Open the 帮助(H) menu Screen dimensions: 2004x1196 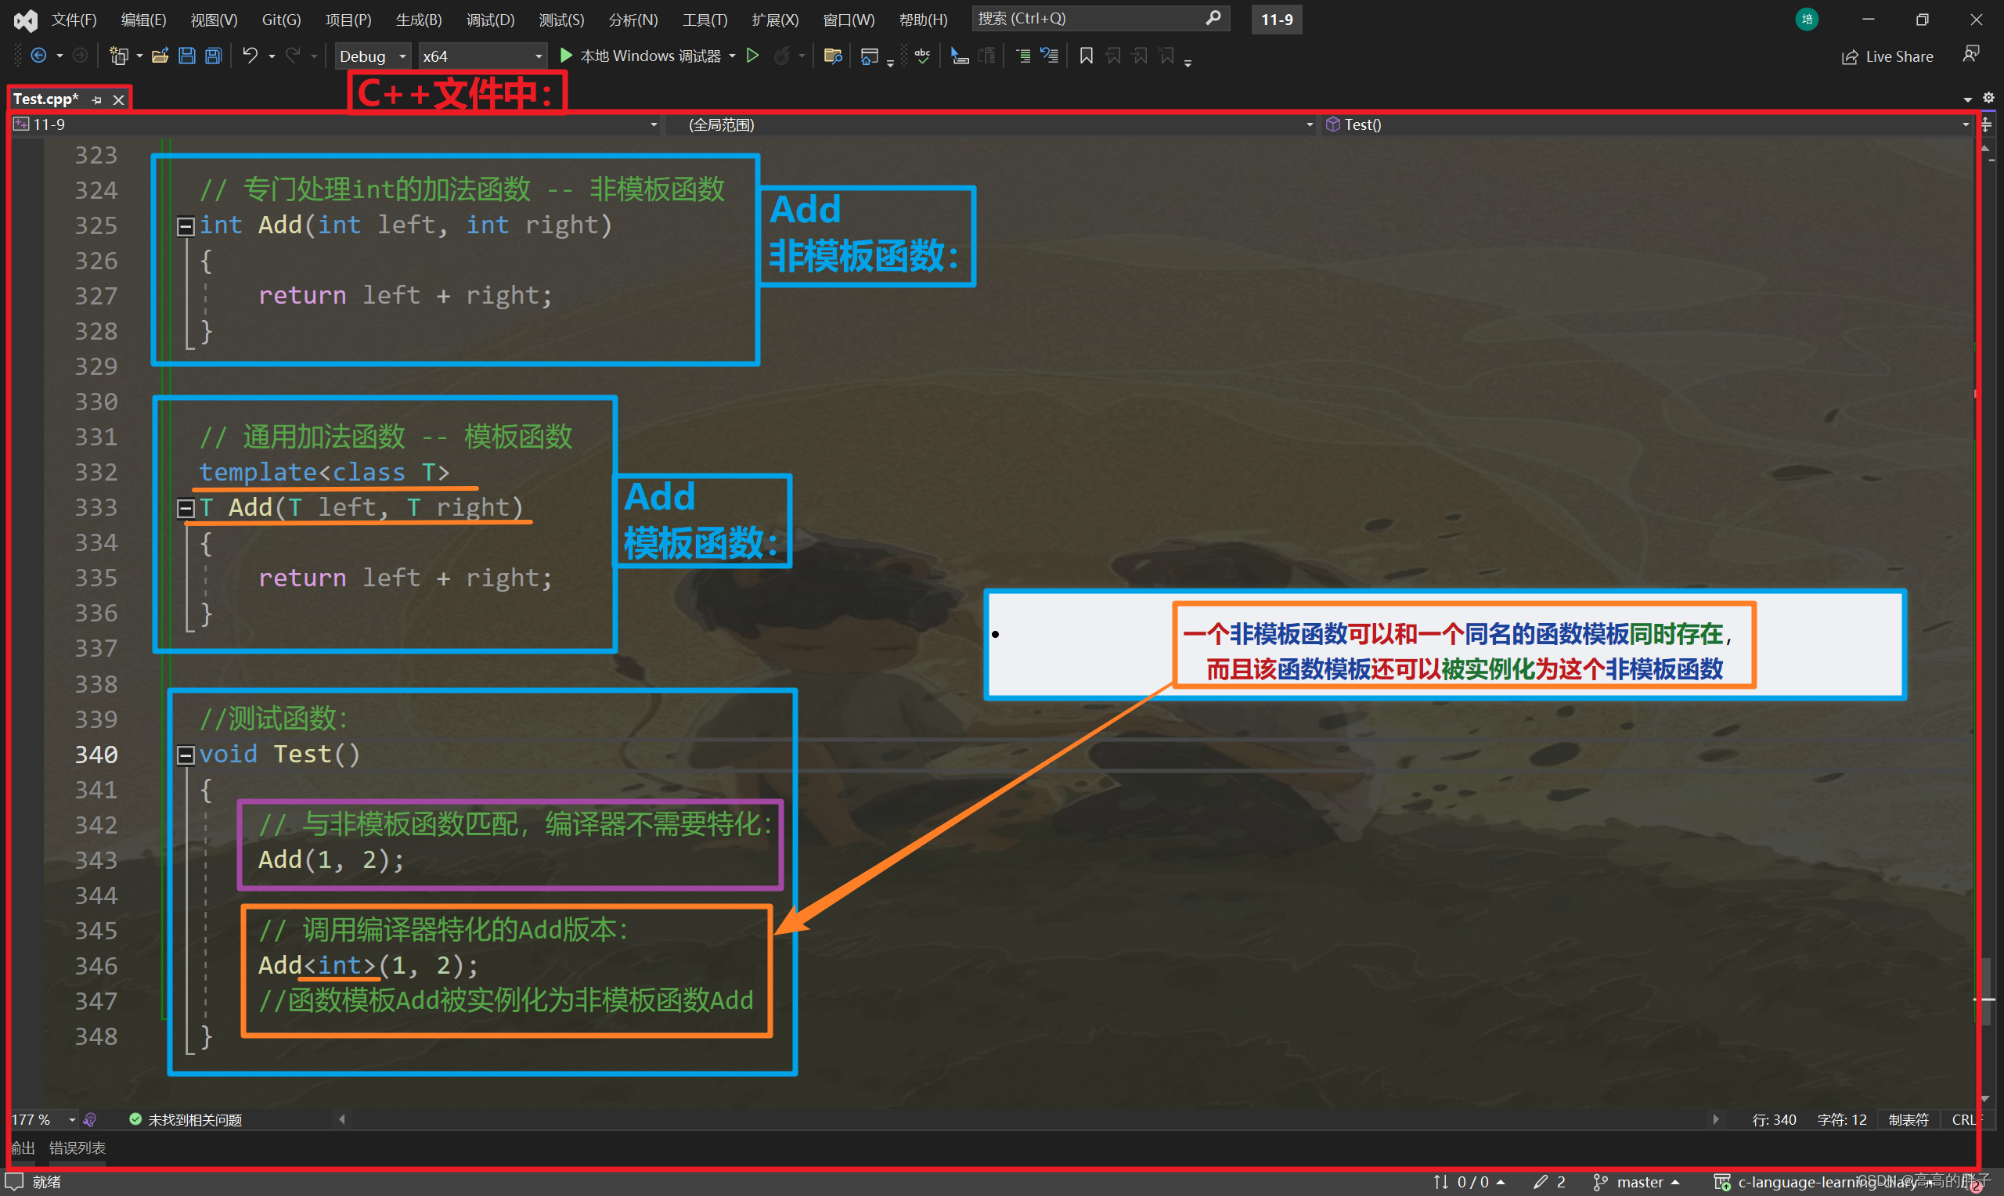click(x=923, y=20)
